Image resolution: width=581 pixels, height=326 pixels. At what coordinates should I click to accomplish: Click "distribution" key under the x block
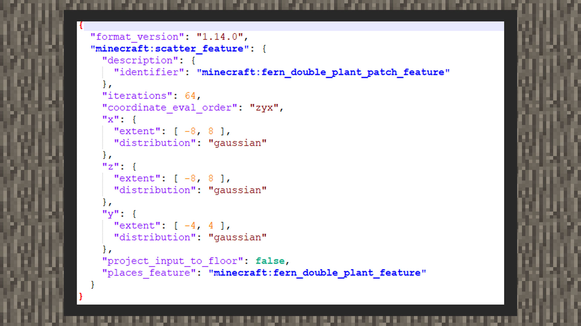(x=155, y=143)
